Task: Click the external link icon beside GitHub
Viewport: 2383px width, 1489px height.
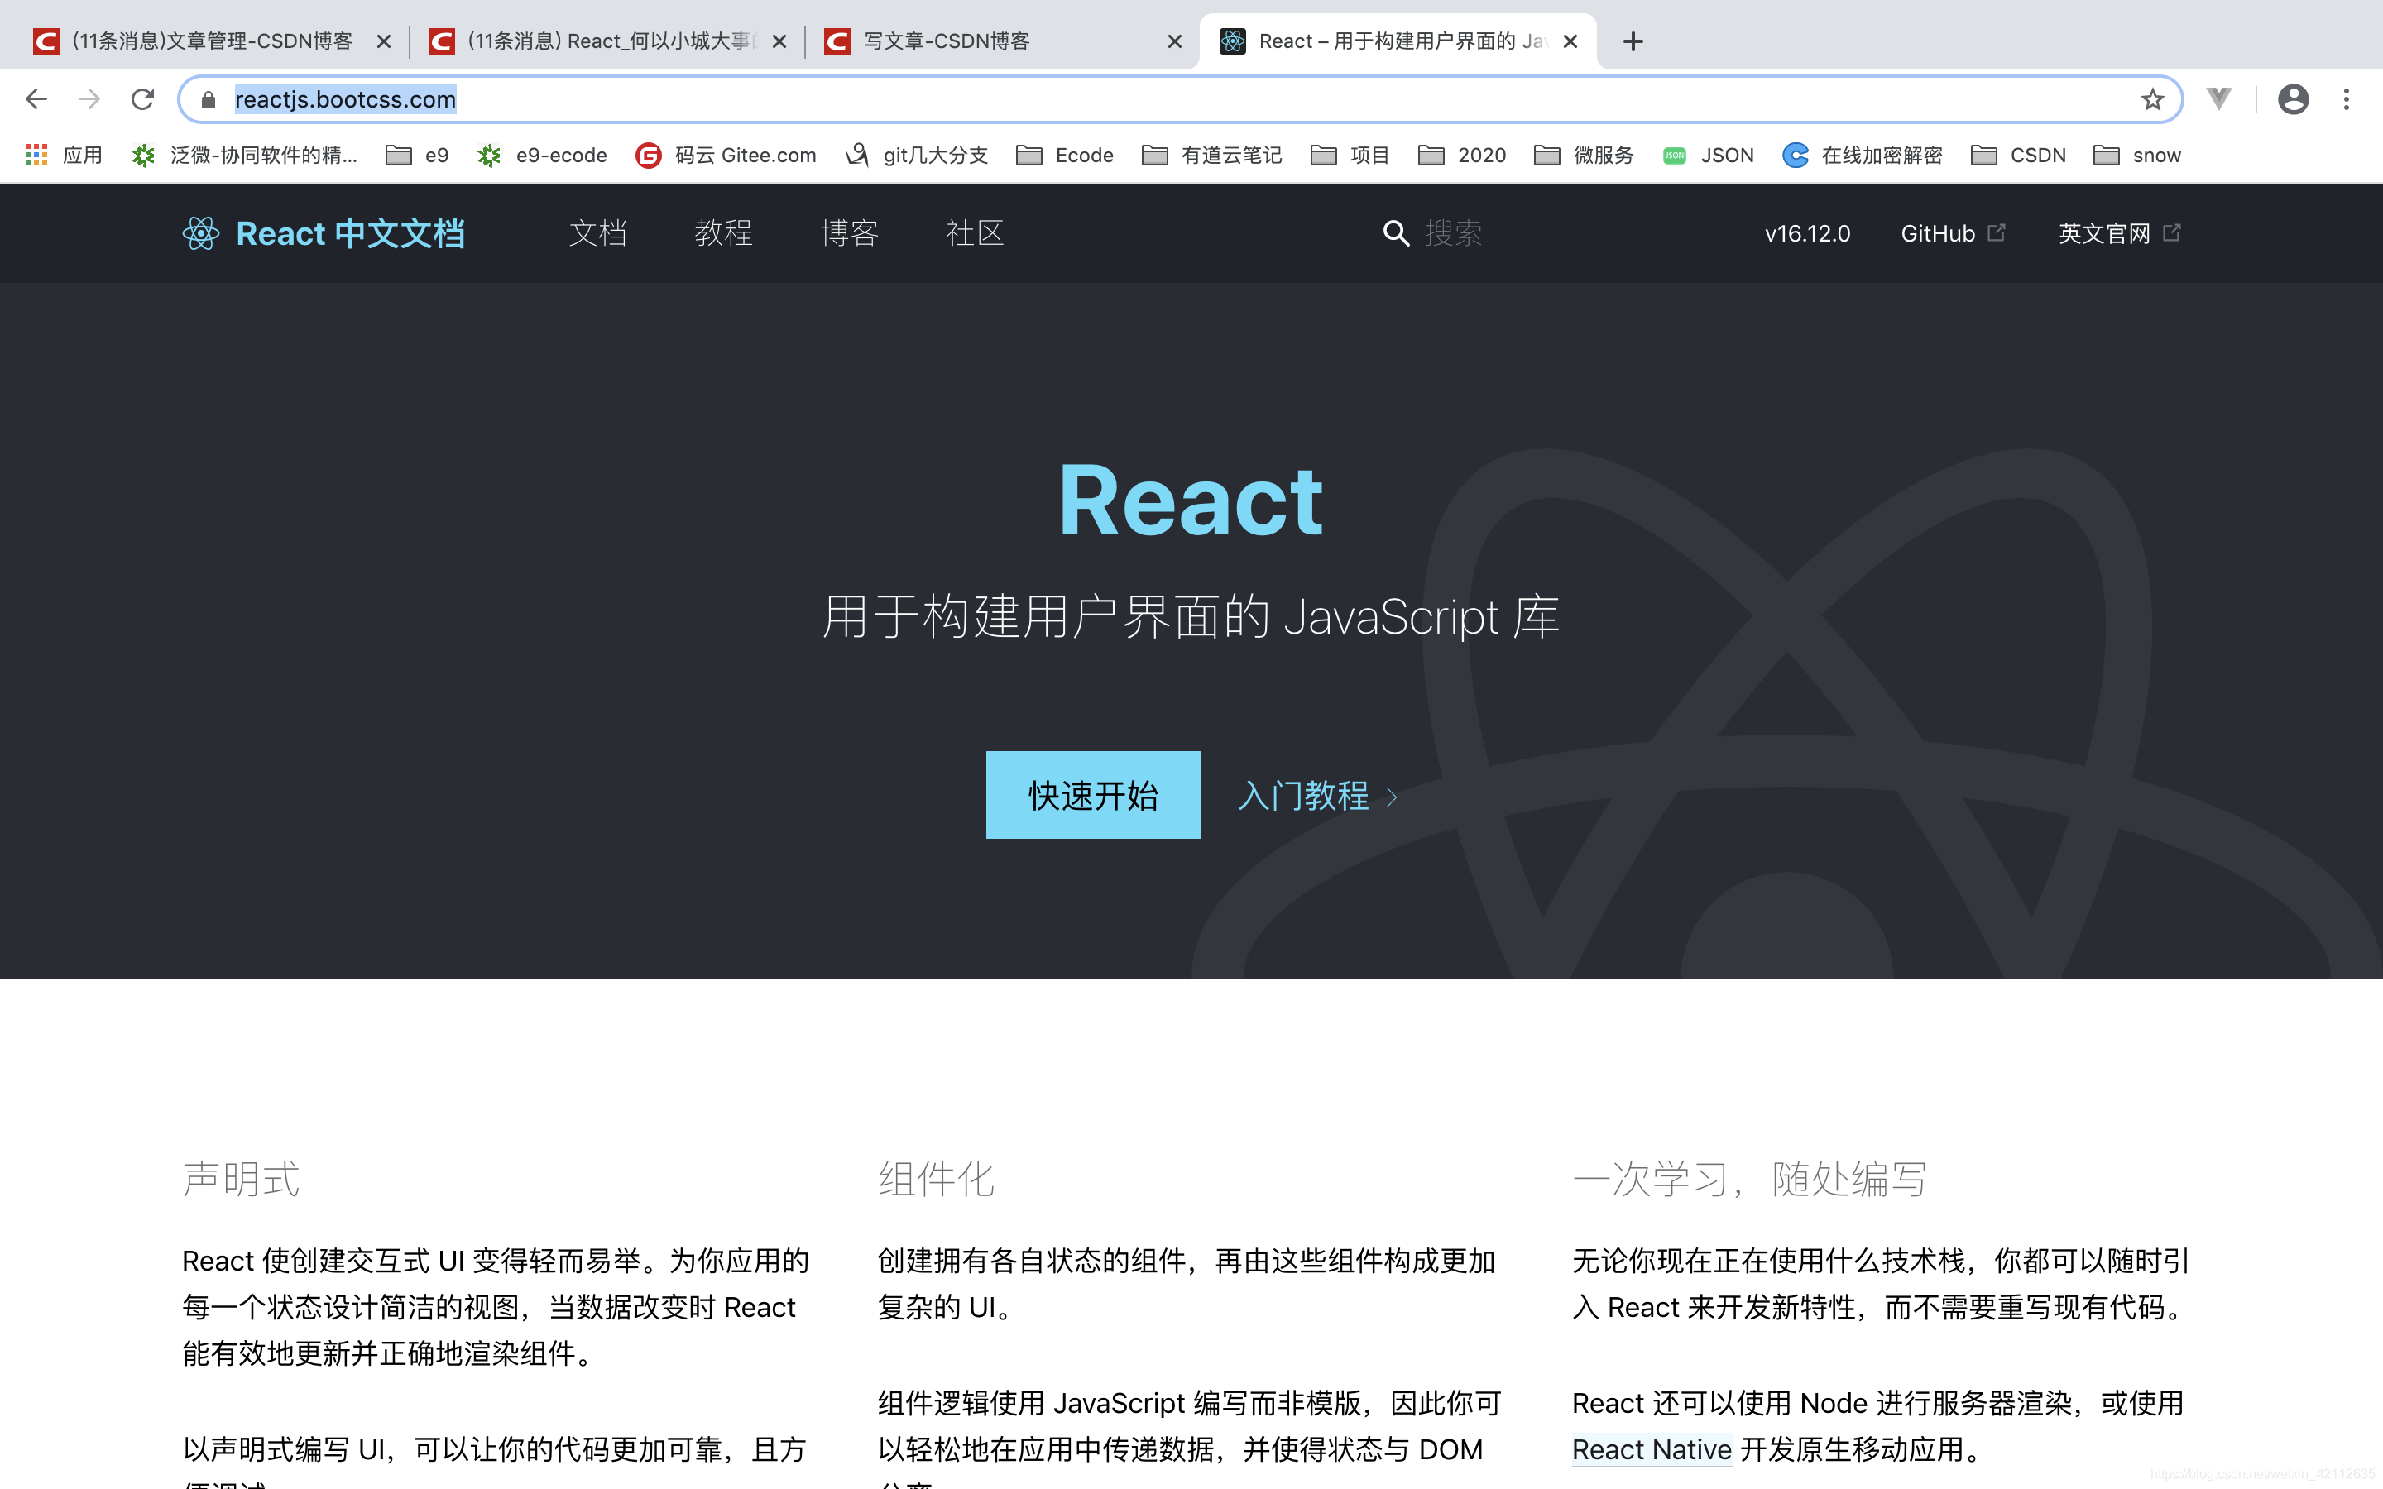Action: 1998,232
